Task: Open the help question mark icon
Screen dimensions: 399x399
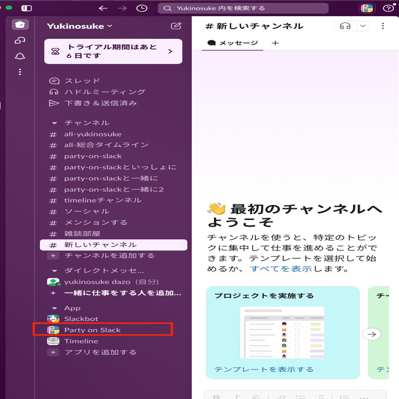Action: pyautogui.click(x=388, y=8)
